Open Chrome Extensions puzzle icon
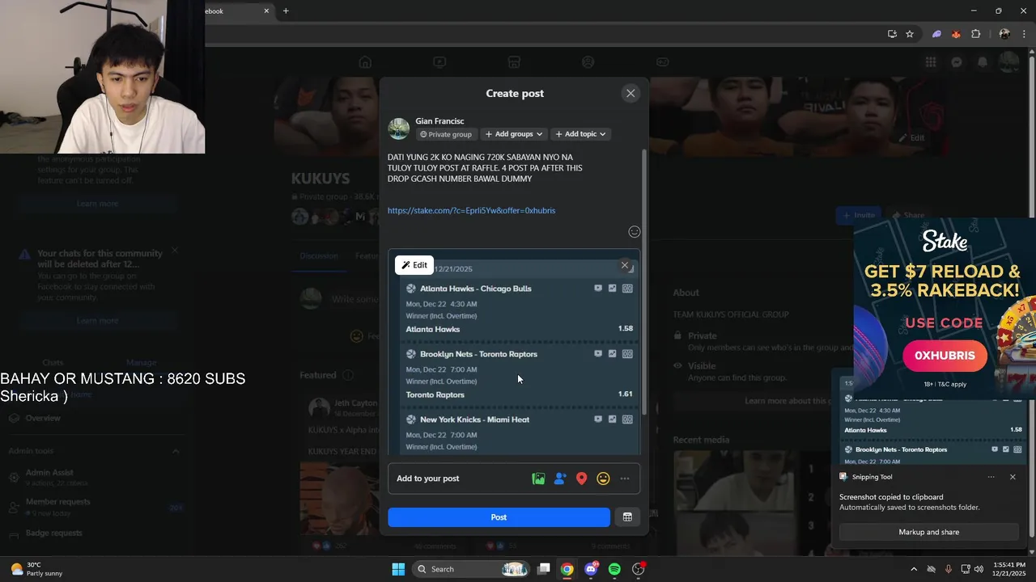 [975, 34]
